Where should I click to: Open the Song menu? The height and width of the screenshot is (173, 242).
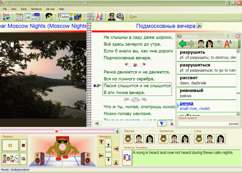tap(24, 9)
